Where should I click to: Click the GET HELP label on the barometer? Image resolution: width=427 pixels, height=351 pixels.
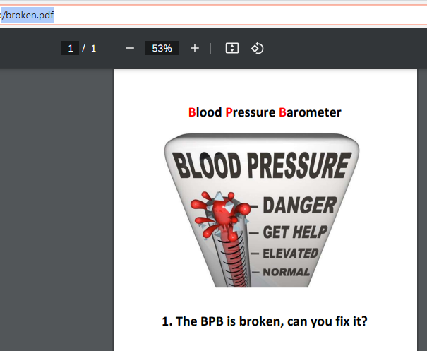(x=294, y=232)
